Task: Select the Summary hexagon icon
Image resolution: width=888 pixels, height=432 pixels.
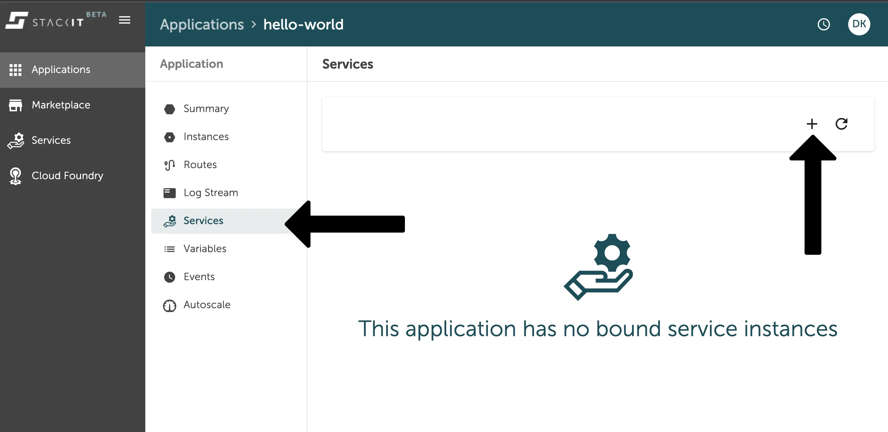Action: 170,109
